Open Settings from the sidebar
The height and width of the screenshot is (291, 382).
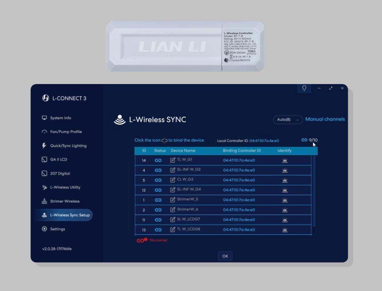[57, 229]
